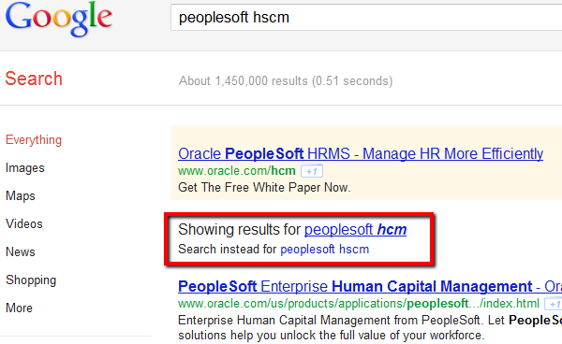Click the +1 button beside the PeopleSoft index.html URL
Screen dimensions: 562x344
[553, 304]
